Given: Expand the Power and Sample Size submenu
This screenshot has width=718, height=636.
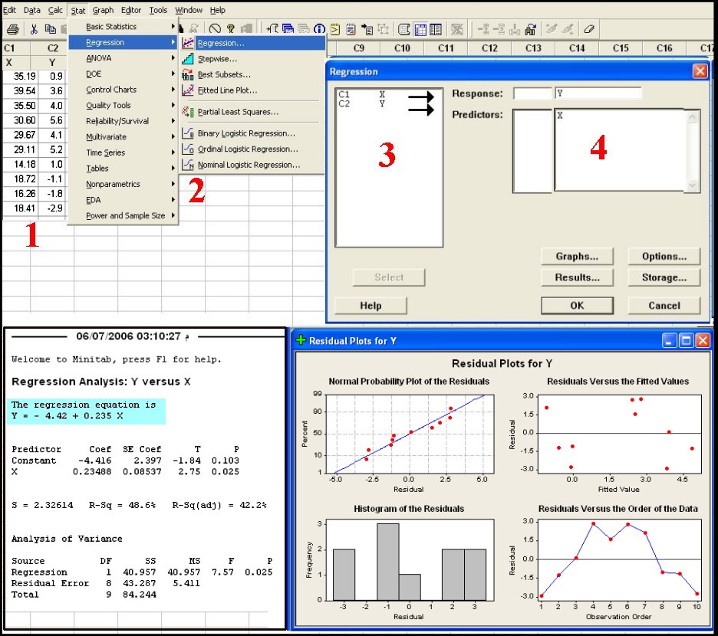Looking at the screenshot, I should [x=124, y=215].
